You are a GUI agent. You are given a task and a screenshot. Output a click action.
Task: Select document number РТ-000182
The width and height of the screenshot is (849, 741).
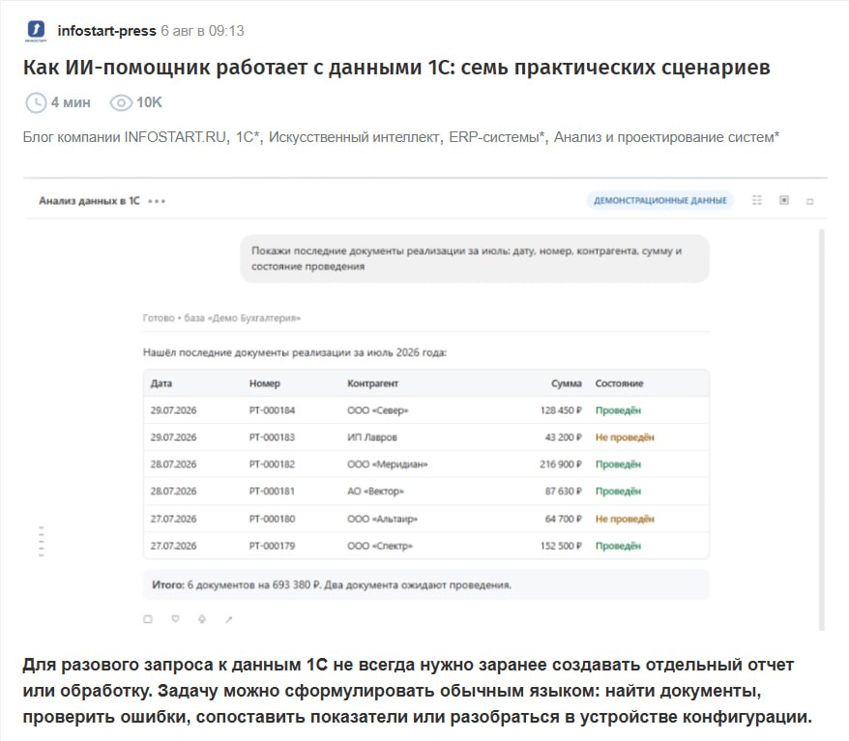[x=273, y=465]
